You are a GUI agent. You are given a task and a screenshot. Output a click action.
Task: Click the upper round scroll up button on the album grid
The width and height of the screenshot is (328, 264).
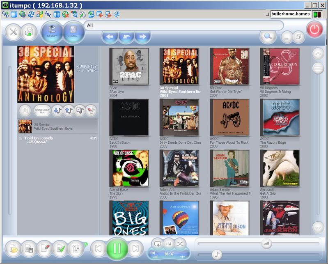[x=318, y=54]
